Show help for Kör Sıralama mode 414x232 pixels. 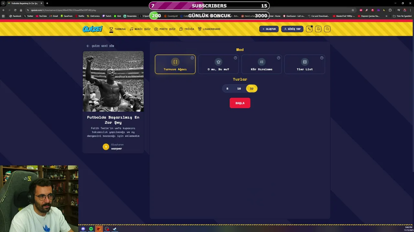tap(278, 58)
